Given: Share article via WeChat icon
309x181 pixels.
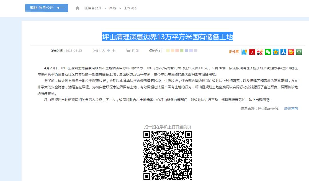Looking at the screenshot, I should tap(268, 52).
